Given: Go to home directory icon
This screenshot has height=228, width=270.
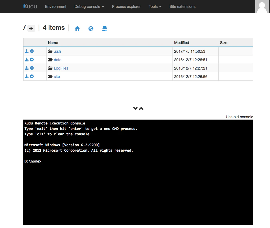Looking at the screenshot, I should [x=77, y=29].
